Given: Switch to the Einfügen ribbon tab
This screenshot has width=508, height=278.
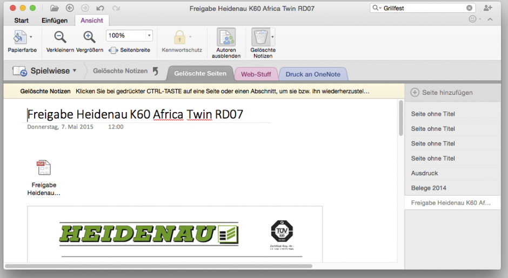Looking at the screenshot, I should pos(55,20).
